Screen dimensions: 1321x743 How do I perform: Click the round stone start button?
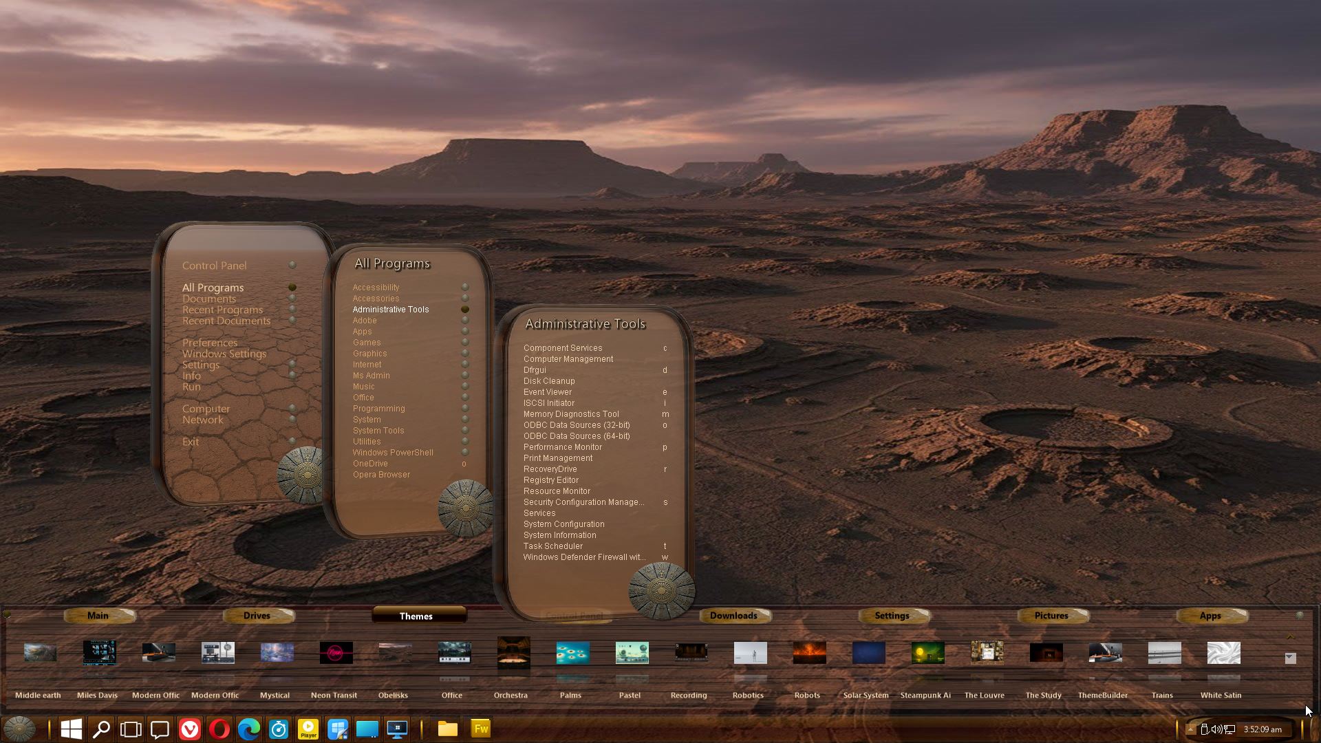click(19, 729)
